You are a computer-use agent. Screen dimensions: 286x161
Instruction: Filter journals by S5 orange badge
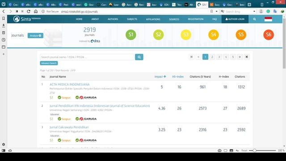click(x=241, y=35)
